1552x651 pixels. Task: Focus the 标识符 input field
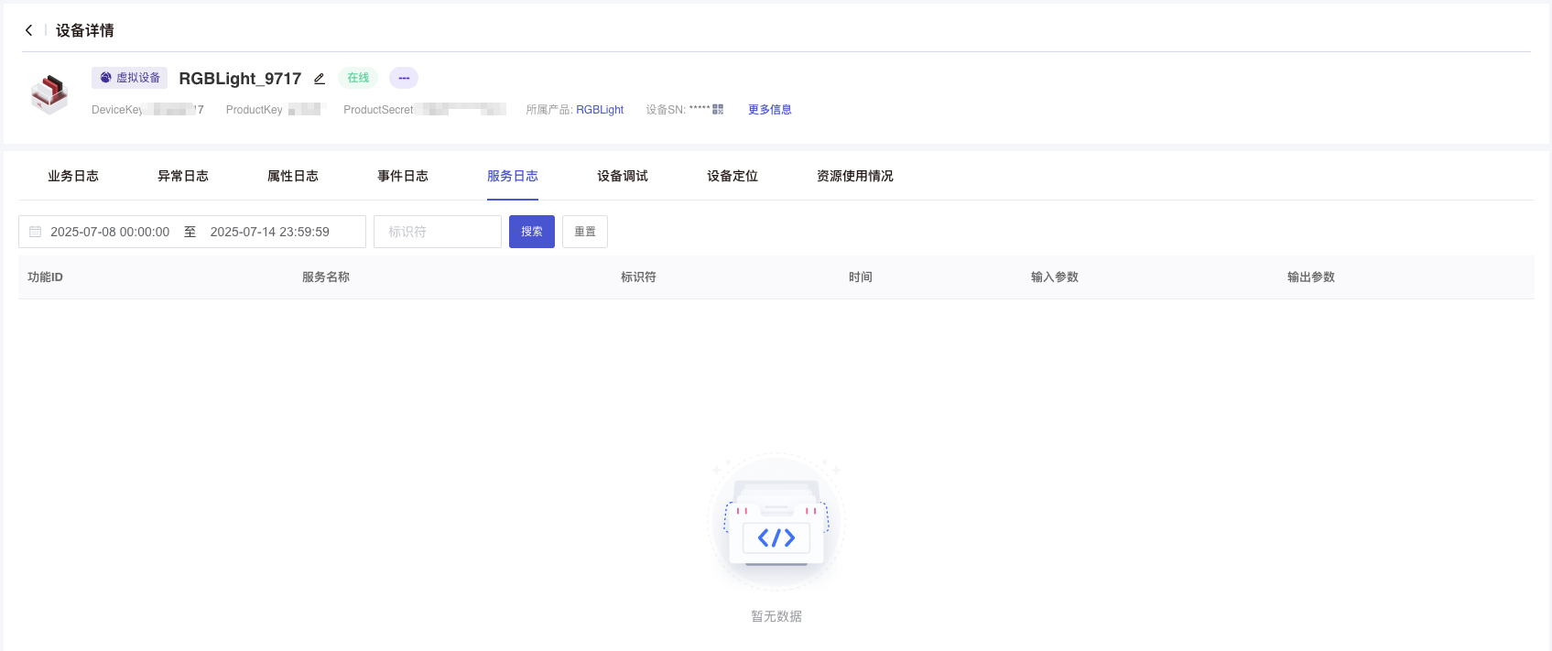point(438,232)
